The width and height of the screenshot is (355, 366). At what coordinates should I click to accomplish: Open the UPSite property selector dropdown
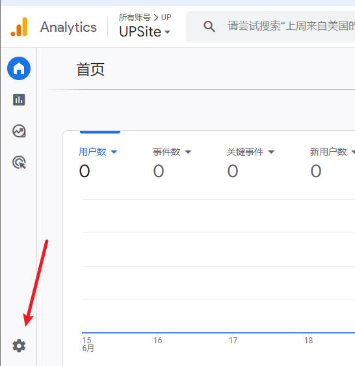144,32
